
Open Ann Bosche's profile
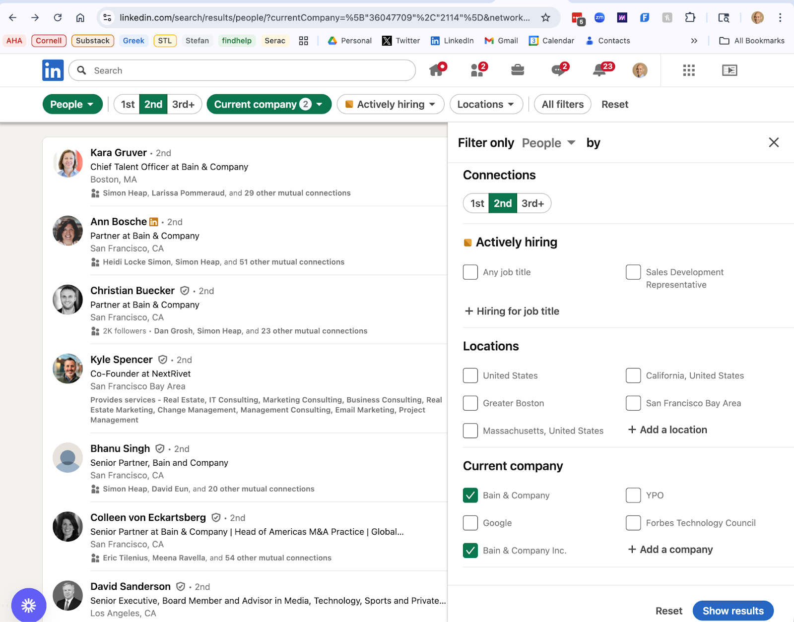pyautogui.click(x=119, y=222)
